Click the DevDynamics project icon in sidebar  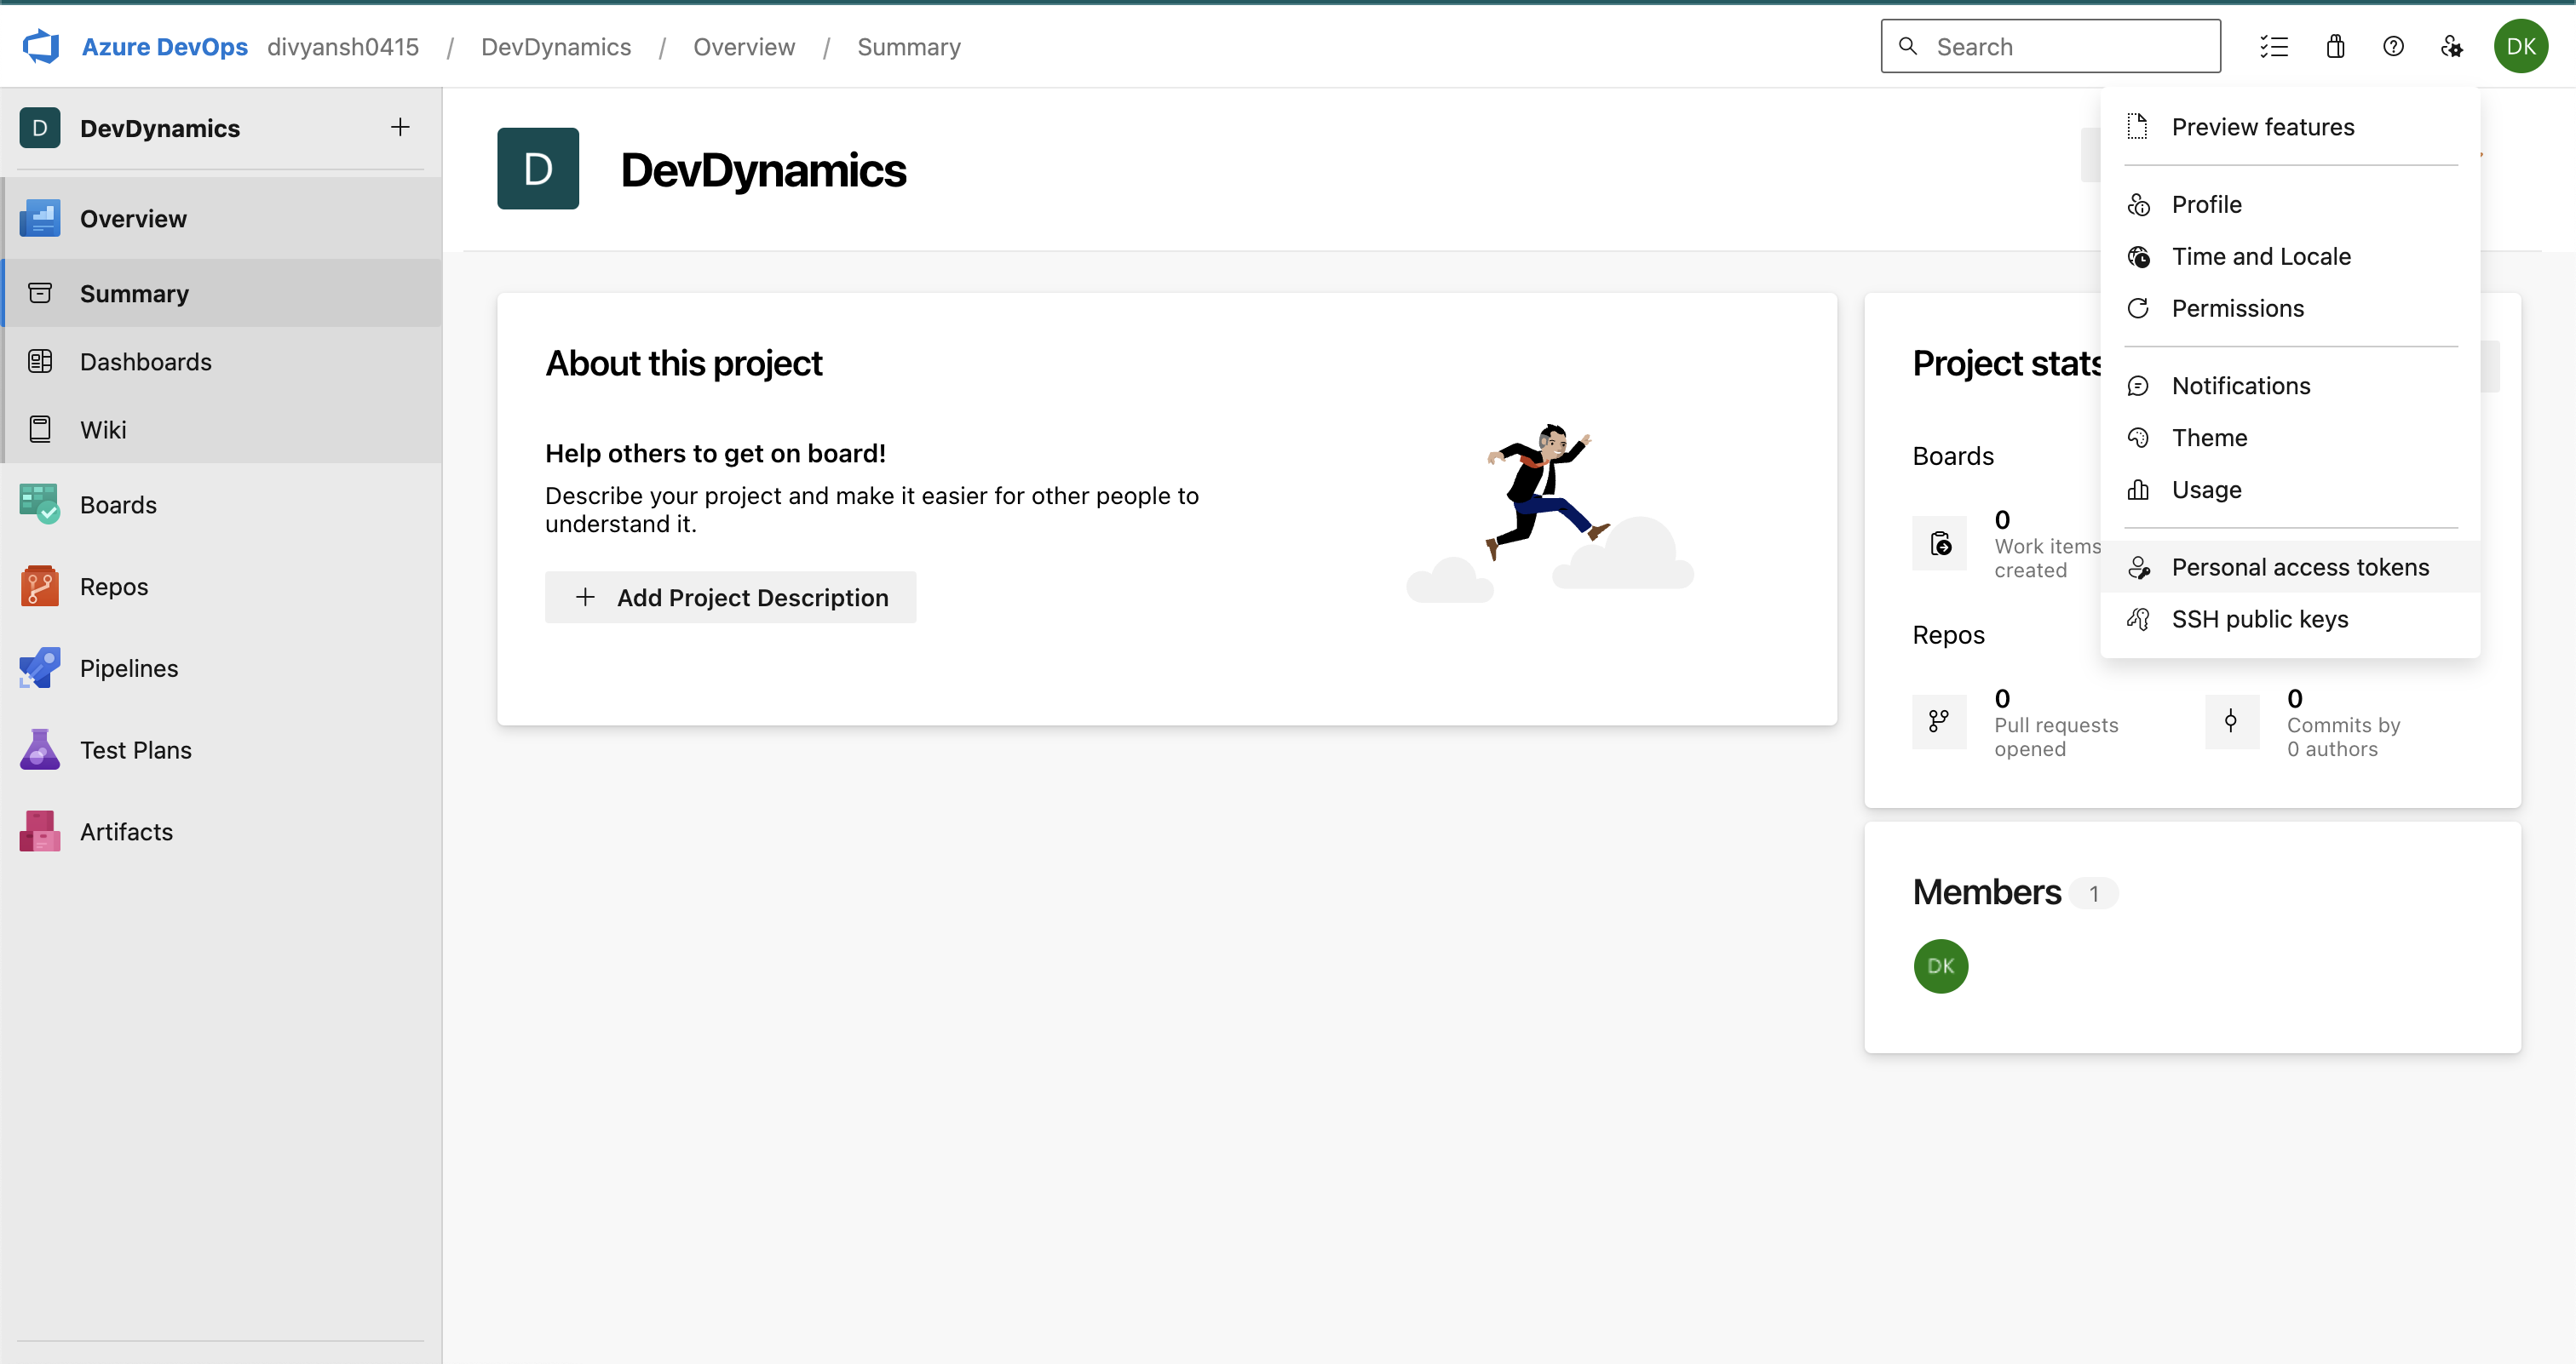tap(40, 128)
